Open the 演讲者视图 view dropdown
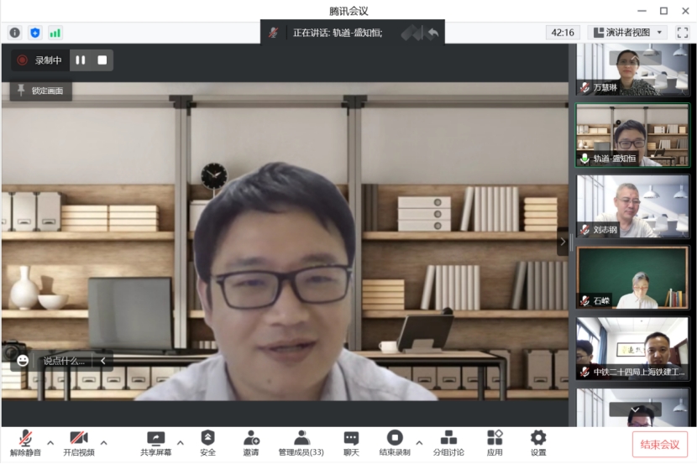The height and width of the screenshot is (464, 697). tap(627, 33)
